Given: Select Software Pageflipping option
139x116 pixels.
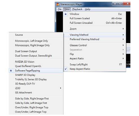Looking at the screenshot, I should [36, 71].
